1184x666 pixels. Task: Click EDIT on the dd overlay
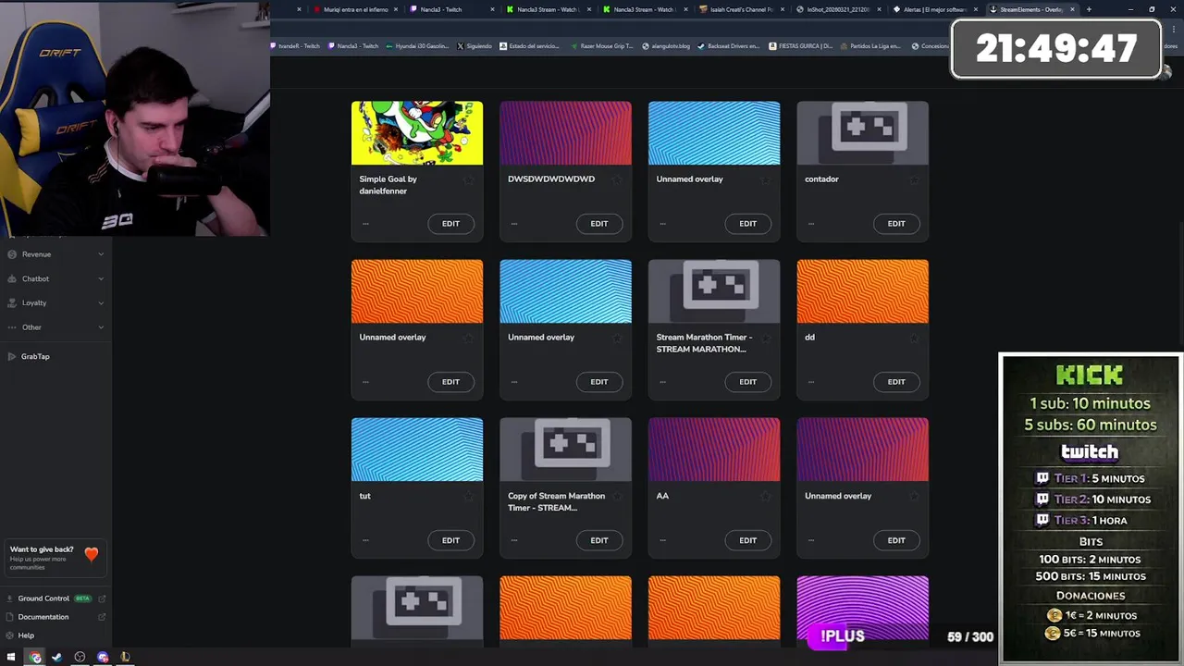896,382
